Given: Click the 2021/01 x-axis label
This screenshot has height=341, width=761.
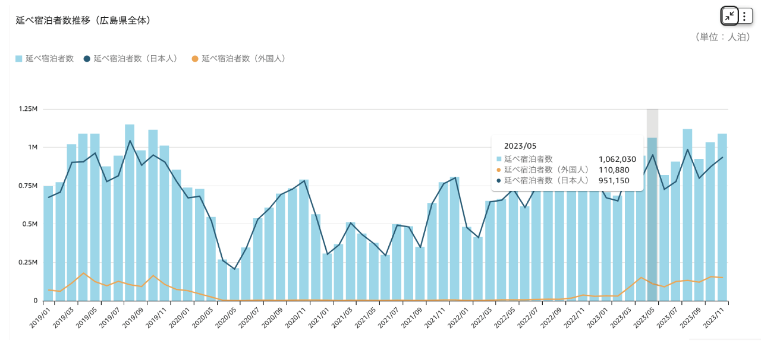Looking at the screenshot, I should [319, 319].
